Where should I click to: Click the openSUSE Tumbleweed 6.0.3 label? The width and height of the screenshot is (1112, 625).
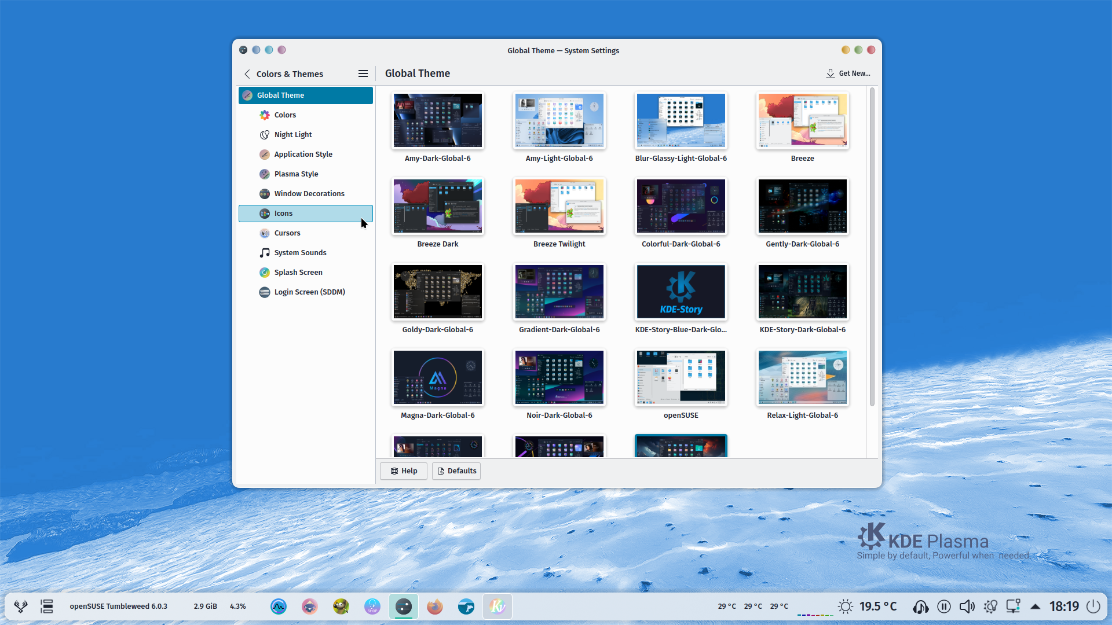click(x=119, y=606)
